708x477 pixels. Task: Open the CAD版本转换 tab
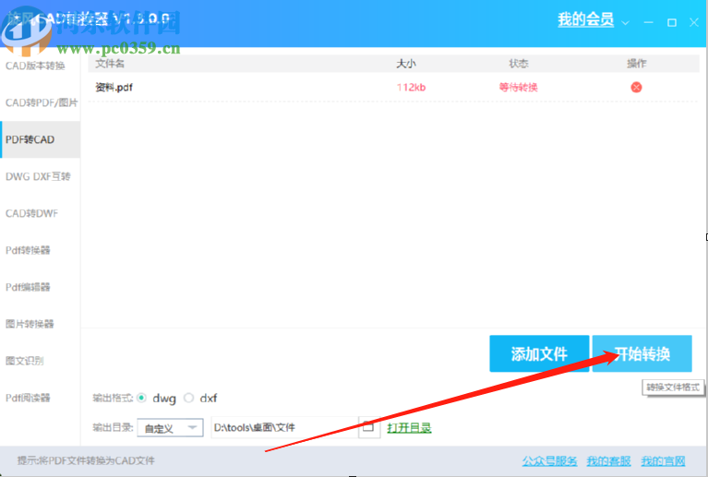[35, 66]
